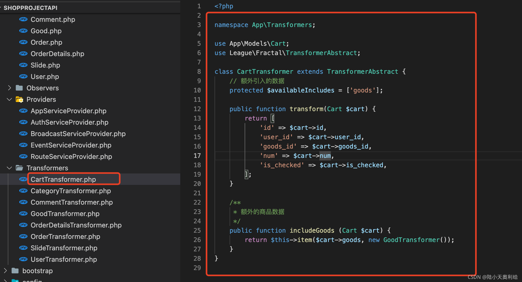522x282 pixels.
Task: Click the GoodTransformer class reference in code
Action: coord(411,240)
